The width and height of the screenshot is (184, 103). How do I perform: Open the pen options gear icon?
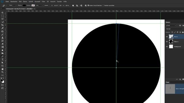pyautogui.click(x=86, y=5)
